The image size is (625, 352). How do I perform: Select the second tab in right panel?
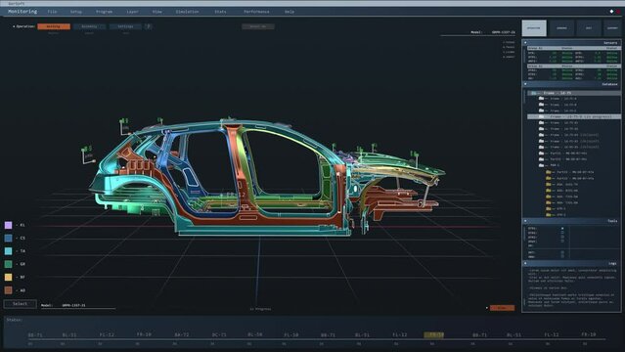pos(561,28)
